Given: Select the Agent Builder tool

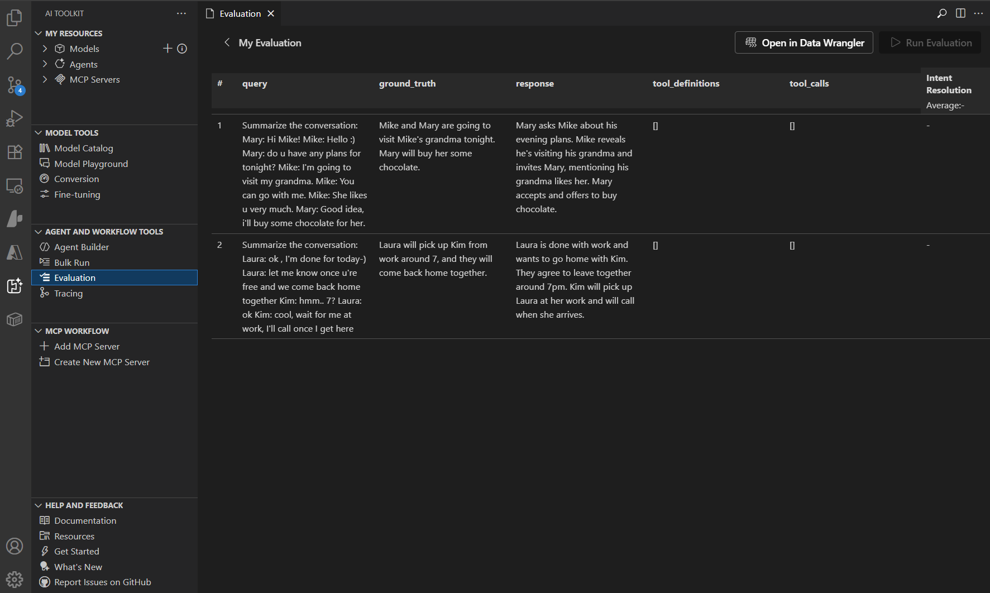Looking at the screenshot, I should pyautogui.click(x=81, y=246).
